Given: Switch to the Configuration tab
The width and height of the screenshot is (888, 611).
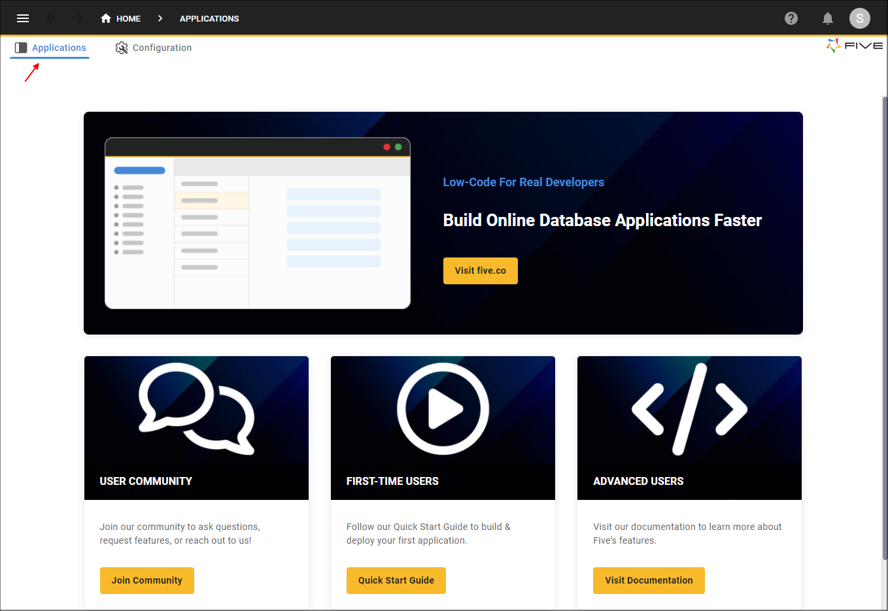Looking at the screenshot, I should [x=154, y=48].
